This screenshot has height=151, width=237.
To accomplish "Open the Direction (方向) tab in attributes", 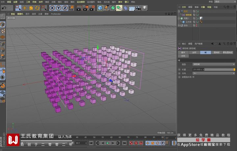I will pos(183,56).
